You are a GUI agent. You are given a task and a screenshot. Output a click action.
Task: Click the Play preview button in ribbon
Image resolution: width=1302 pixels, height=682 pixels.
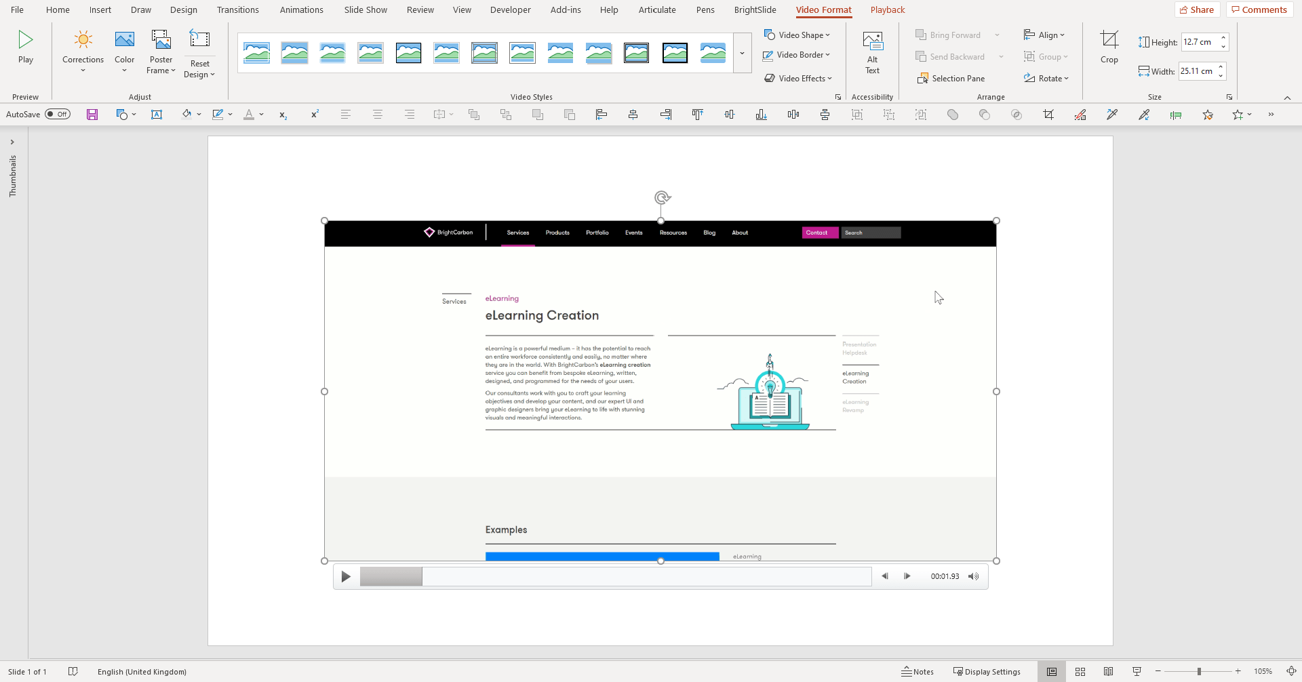pos(25,47)
